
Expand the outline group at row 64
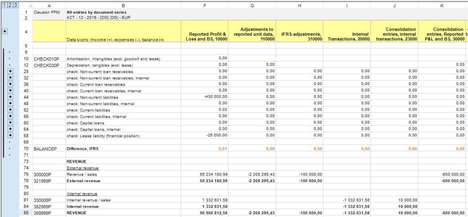[10, 129]
